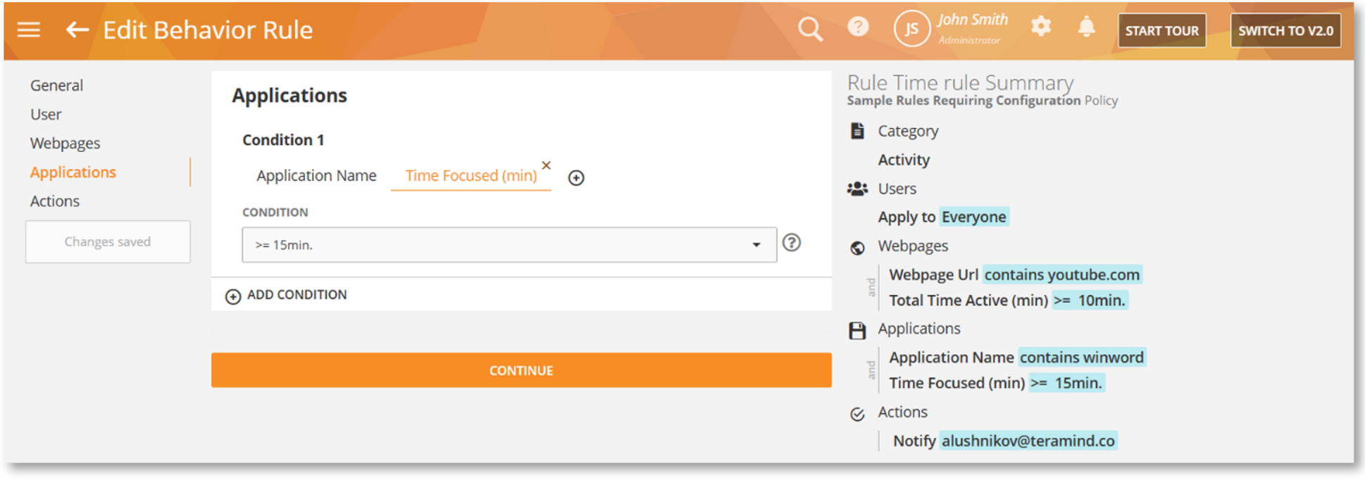
Task: Click plus icon beside Add Condition
Action: pos(233,296)
